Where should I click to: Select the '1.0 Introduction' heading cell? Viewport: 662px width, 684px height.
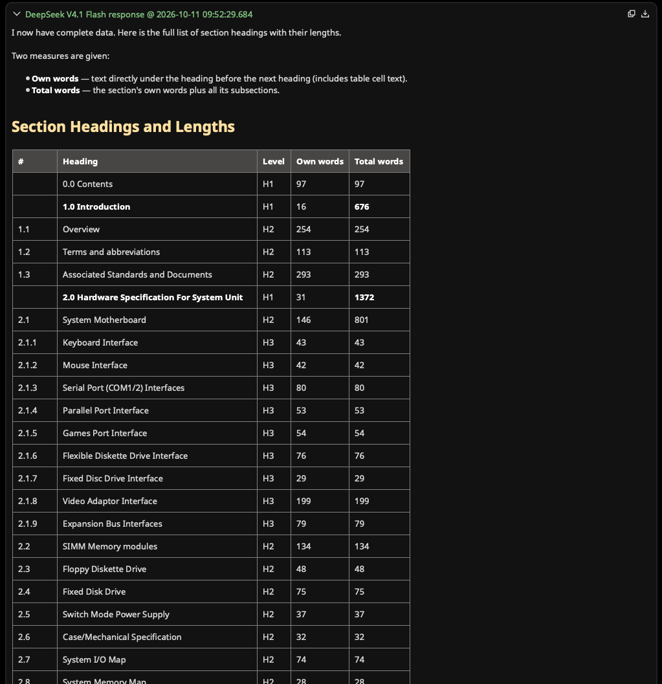point(157,207)
